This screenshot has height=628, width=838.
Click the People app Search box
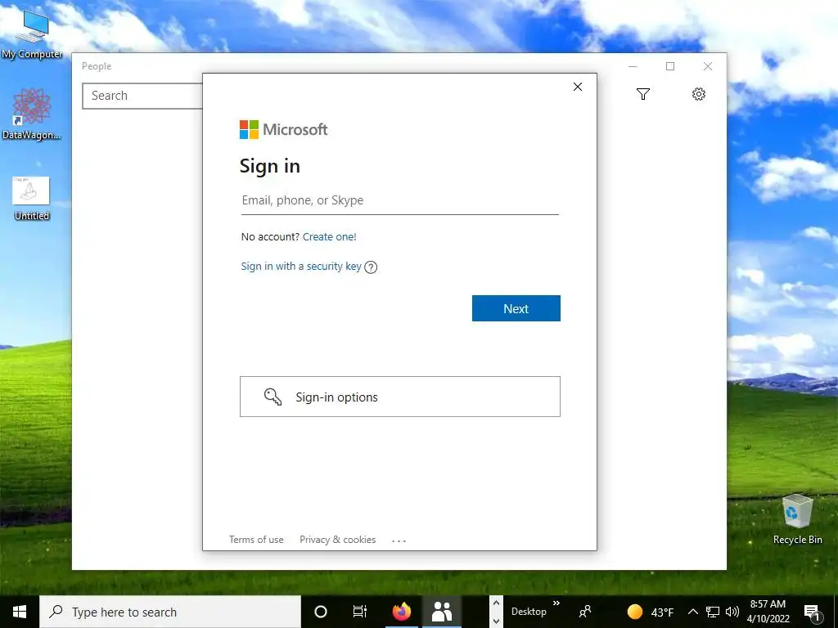coord(142,96)
